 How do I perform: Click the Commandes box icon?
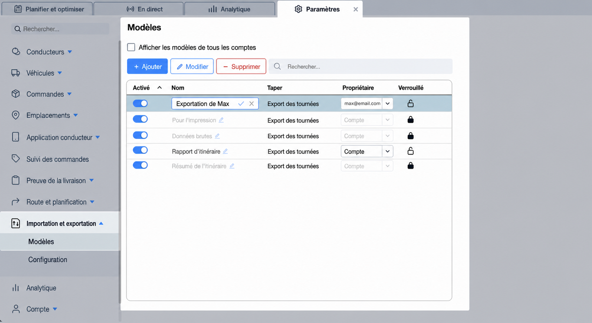(x=16, y=94)
